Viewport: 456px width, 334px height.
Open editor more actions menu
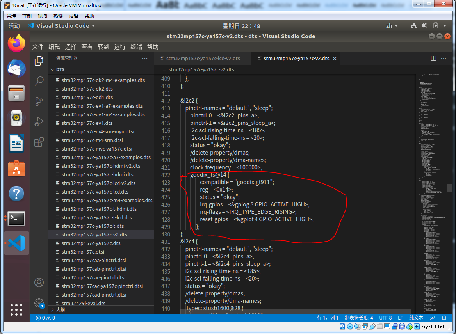[x=444, y=59]
